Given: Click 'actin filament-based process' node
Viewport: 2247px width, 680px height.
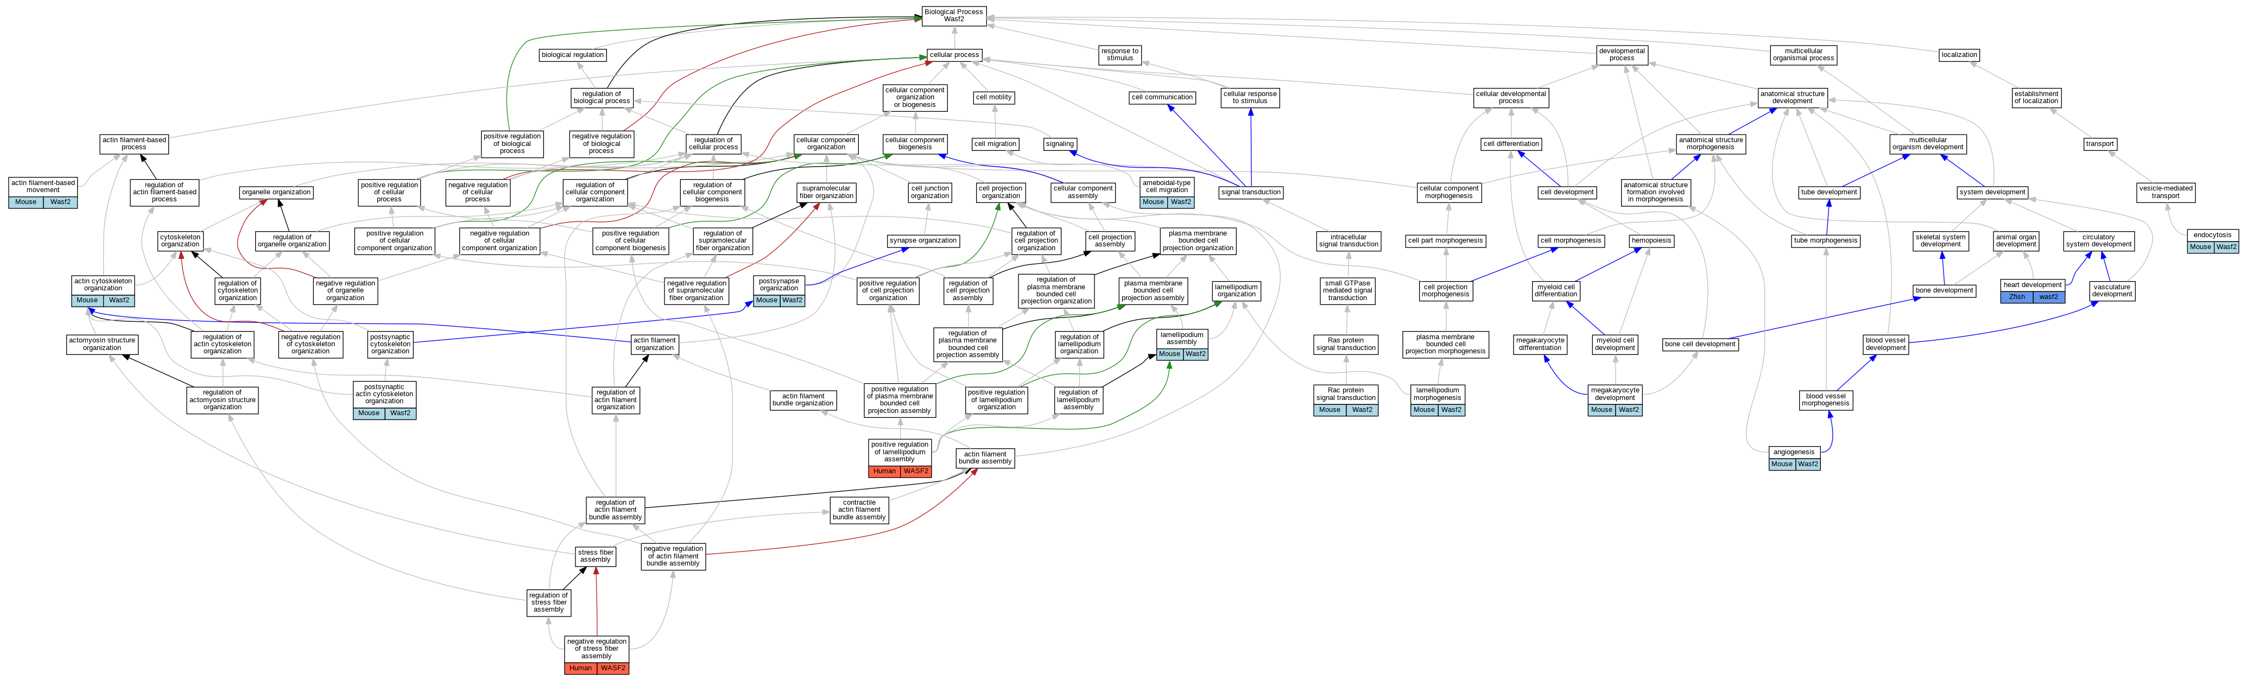Looking at the screenshot, I should coord(134,144).
